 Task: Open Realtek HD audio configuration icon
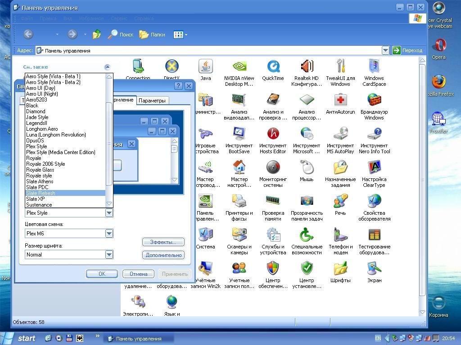307,66
